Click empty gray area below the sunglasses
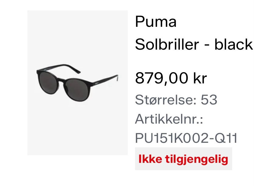The height and width of the screenshot is (186, 254). pyautogui.click(x=78, y=128)
